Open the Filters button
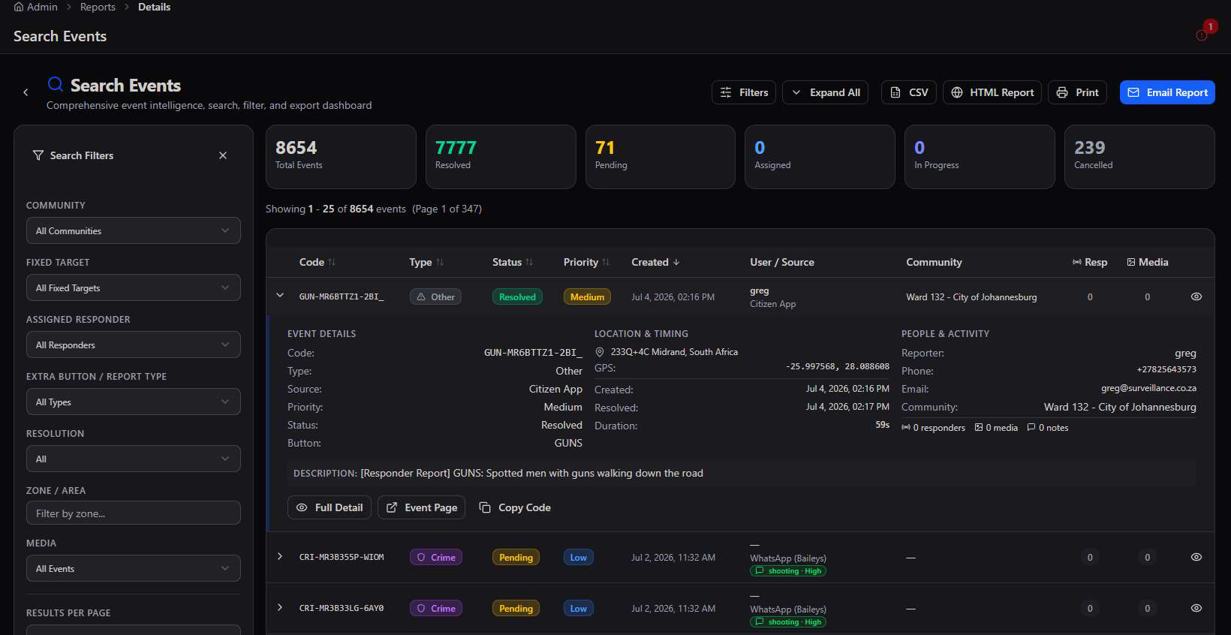This screenshot has width=1231, height=635. click(x=744, y=92)
